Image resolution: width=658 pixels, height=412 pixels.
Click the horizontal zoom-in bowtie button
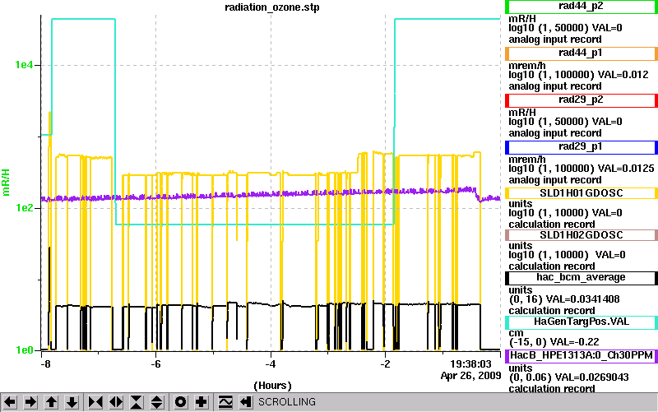[95, 402]
